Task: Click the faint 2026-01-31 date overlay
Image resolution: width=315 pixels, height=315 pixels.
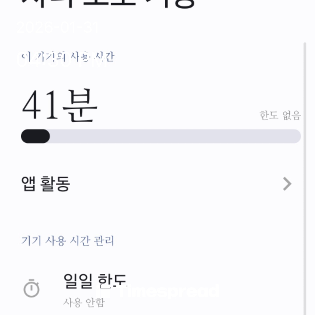Action: tap(58, 27)
